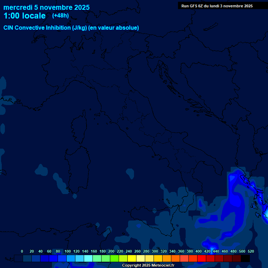Screen dimensions: 268x268
Task: Click the legend scale number '200'
Action: click(111, 251)
